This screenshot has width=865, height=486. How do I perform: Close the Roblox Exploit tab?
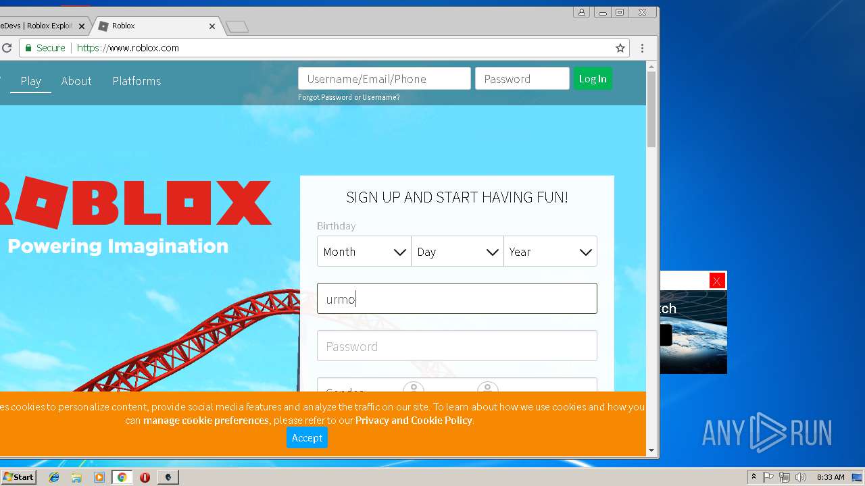82,26
